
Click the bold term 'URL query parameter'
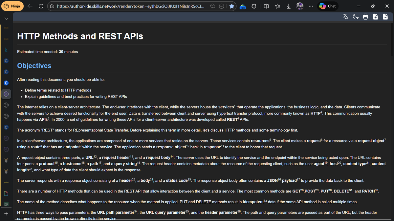pyautogui.click(x=166, y=212)
